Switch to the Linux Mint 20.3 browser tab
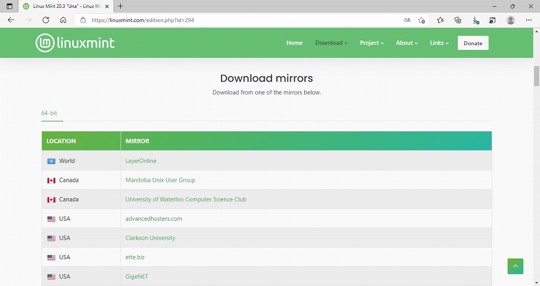The width and height of the screenshot is (540, 286). [x=65, y=6]
